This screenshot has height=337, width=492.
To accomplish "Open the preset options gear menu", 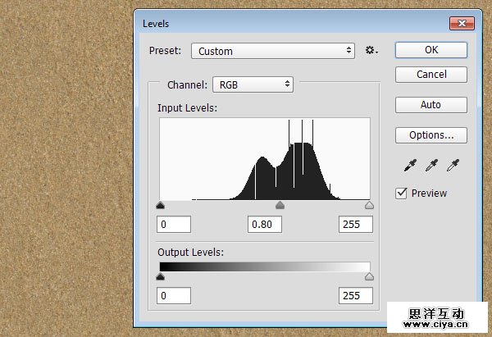I will click(x=371, y=50).
